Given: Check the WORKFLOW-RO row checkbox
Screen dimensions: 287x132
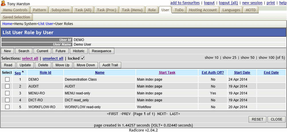Looking at the screenshot, I should [7, 107].
